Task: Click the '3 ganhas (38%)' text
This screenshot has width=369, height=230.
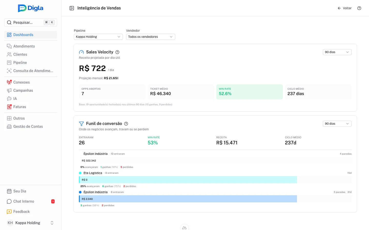Action: pyautogui.click(x=90, y=205)
